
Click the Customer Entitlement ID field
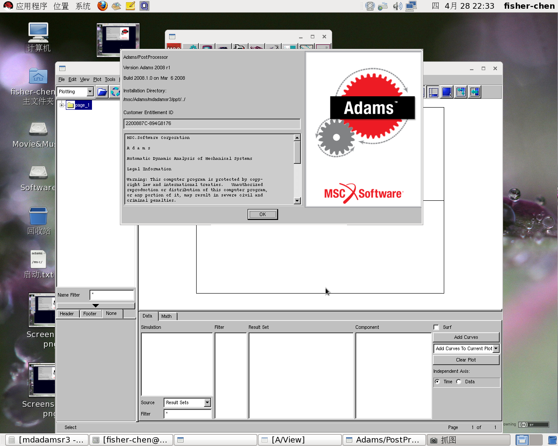point(212,124)
